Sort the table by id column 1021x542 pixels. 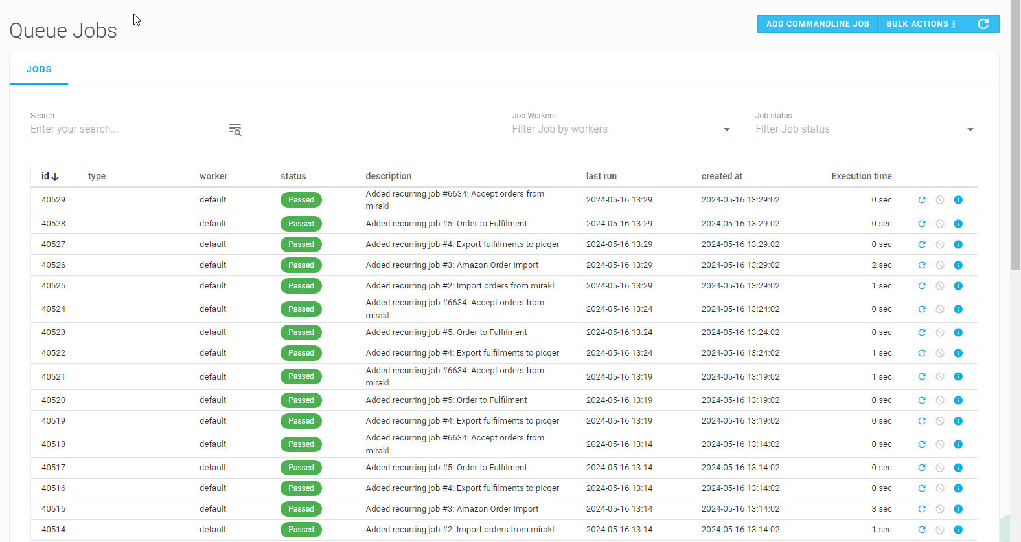pyautogui.click(x=50, y=176)
